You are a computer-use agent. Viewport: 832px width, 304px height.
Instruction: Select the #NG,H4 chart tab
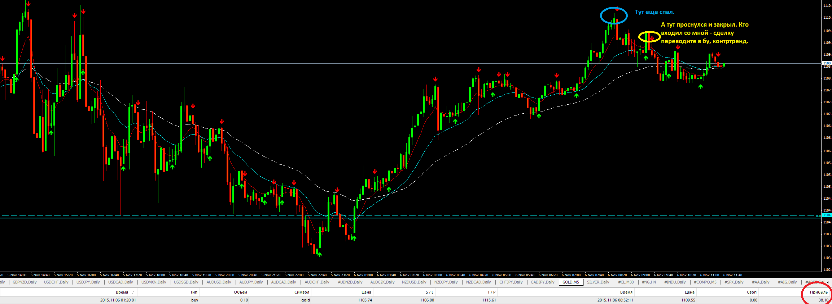(x=649, y=282)
